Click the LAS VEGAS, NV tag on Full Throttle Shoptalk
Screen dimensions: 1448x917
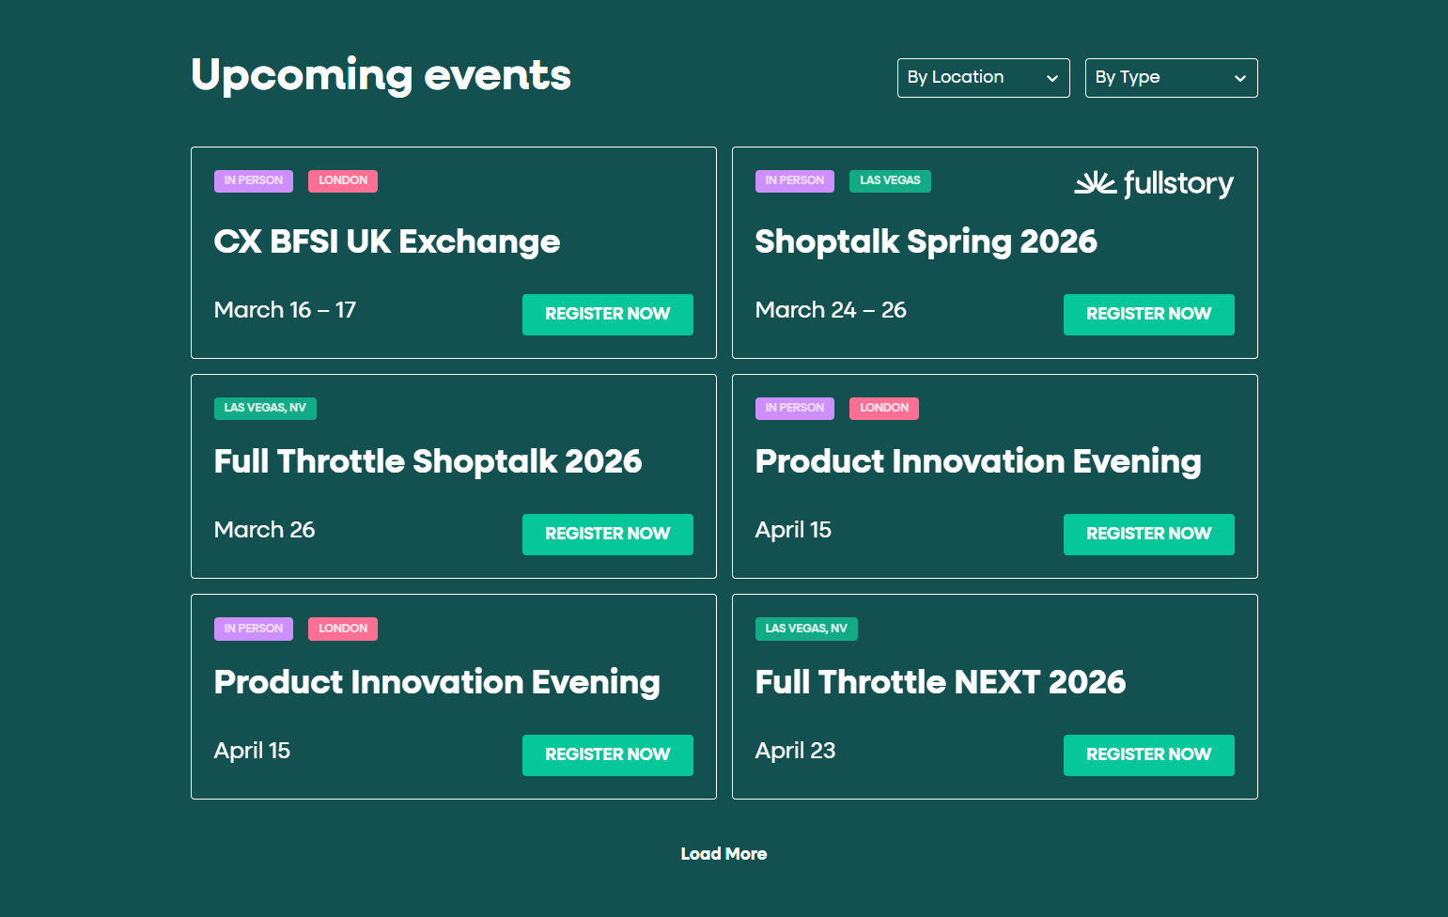point(265,408)
